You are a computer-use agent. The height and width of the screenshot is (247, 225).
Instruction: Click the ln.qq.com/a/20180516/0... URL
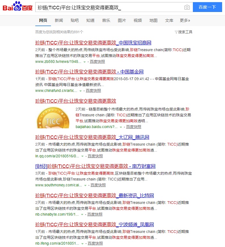[57, 156]
